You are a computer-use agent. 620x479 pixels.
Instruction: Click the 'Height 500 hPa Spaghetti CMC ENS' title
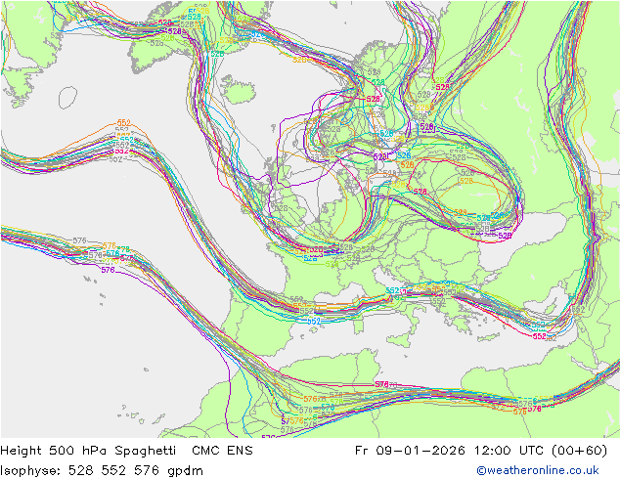point(126,451)
